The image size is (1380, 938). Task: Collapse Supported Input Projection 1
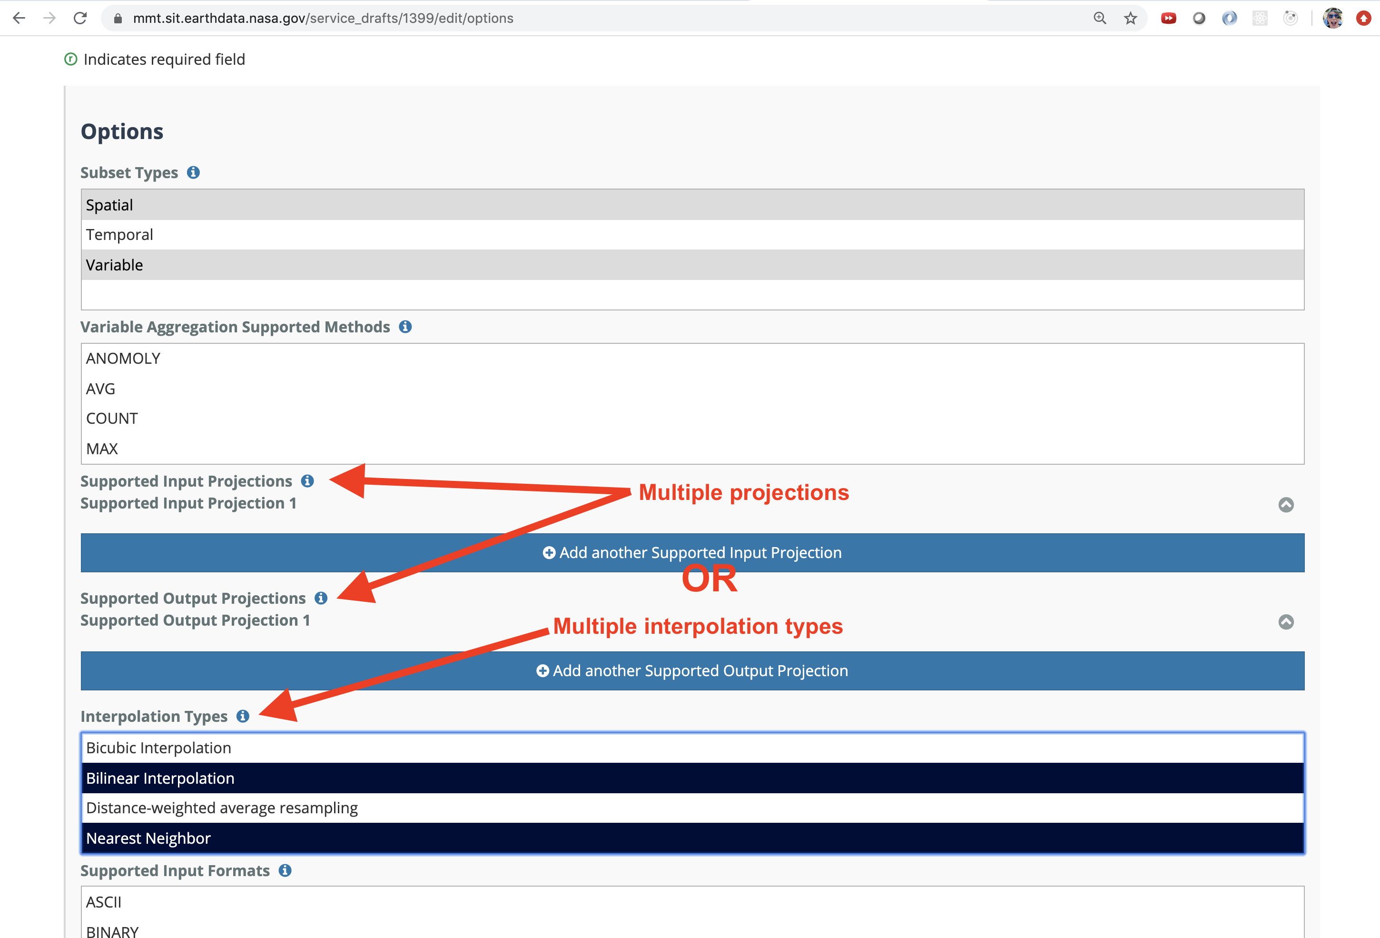(1286, 505)
